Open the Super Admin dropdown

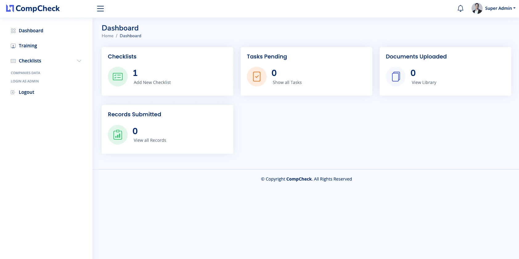pyautogui.click(x=500, y=8)
